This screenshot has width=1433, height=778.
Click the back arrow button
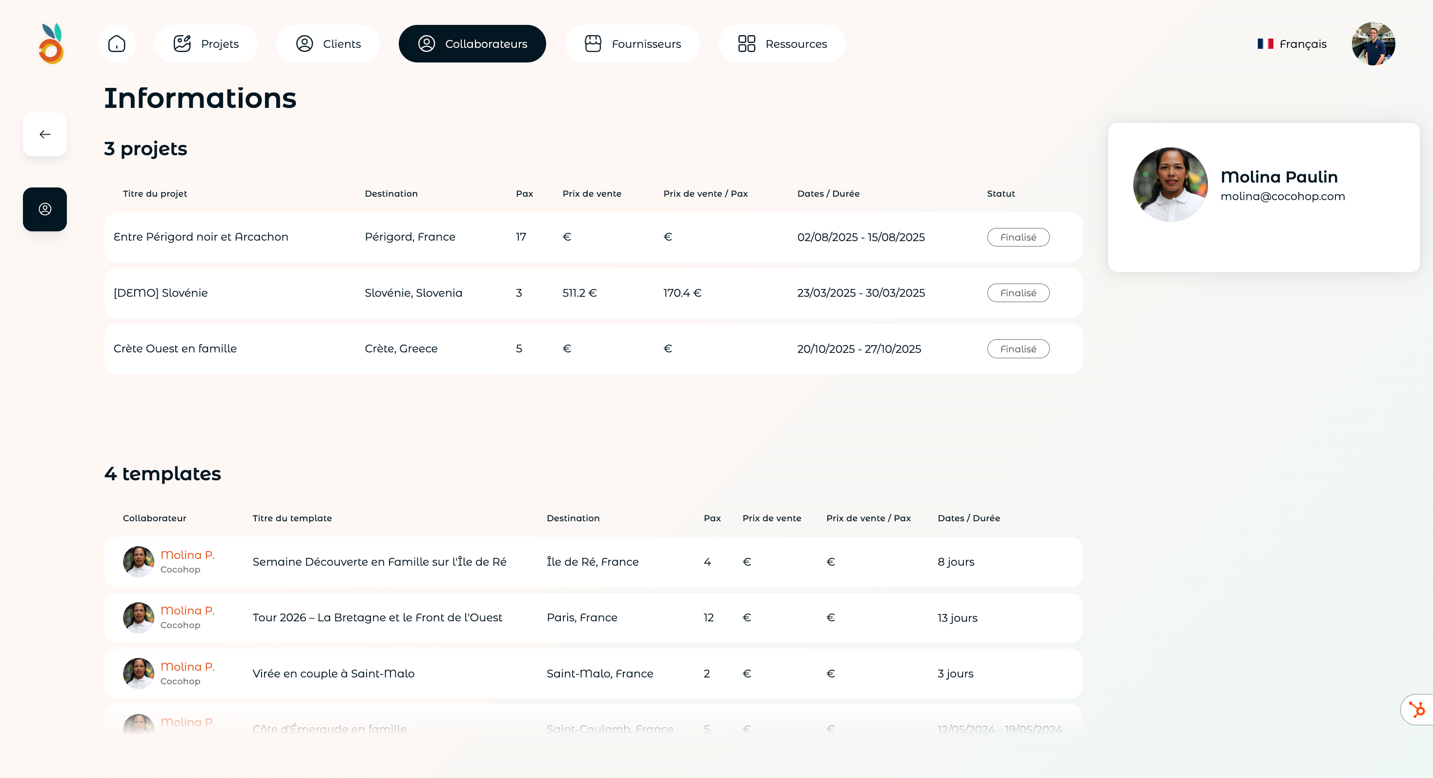pyautogui.click(x=45, y=134)
